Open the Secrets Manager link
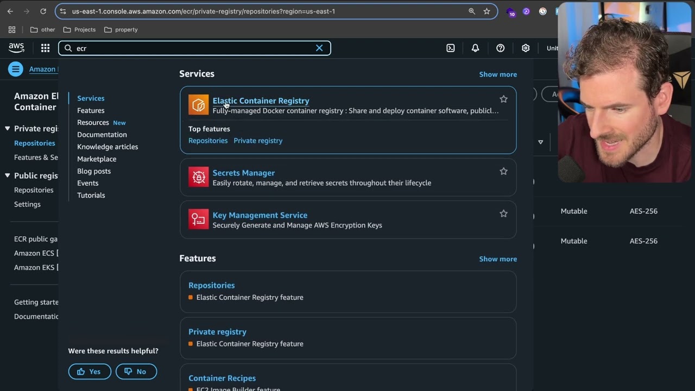Viewport: 695px width, 391px height. (243, 173)
